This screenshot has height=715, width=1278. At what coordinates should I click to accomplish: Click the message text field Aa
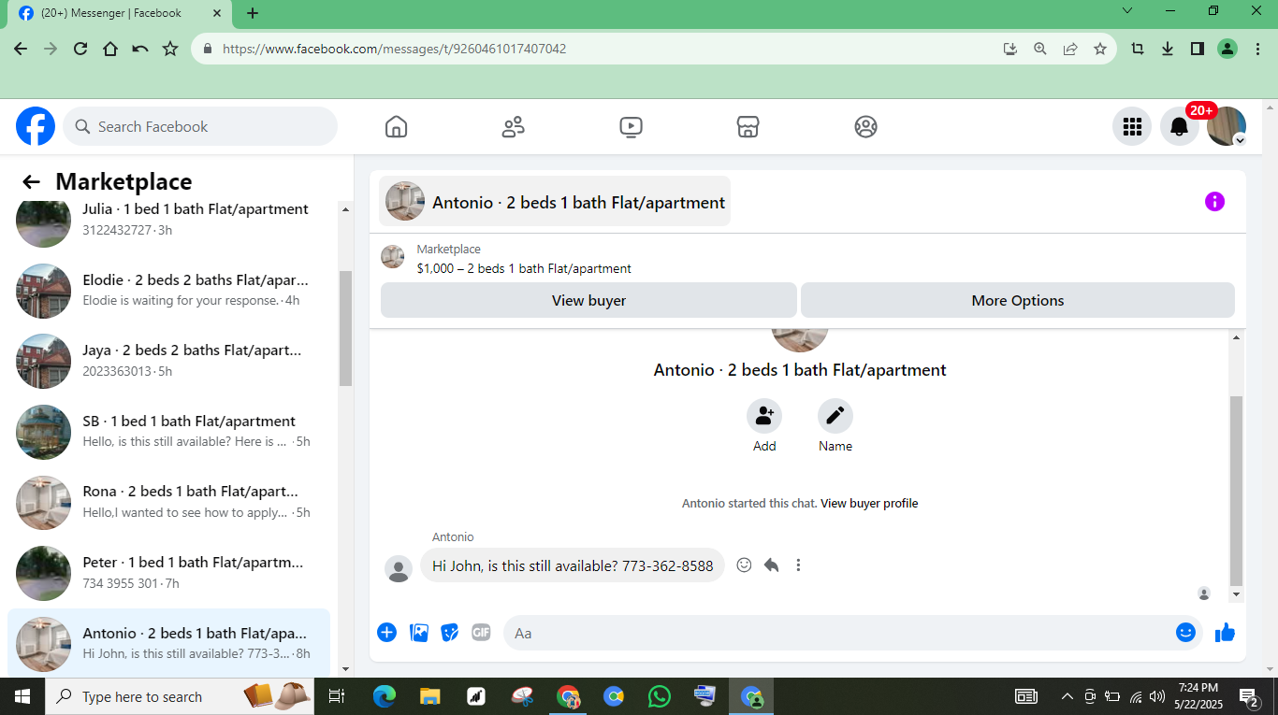click(x=837, y=633)
